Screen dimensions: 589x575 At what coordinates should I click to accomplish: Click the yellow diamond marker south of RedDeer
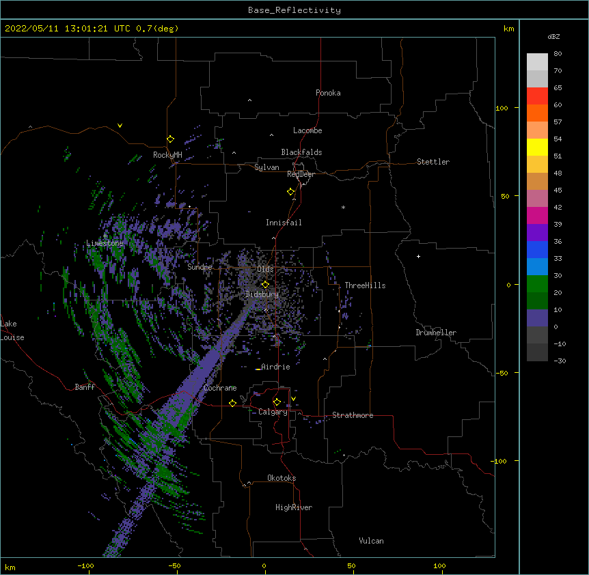(290, 192)
